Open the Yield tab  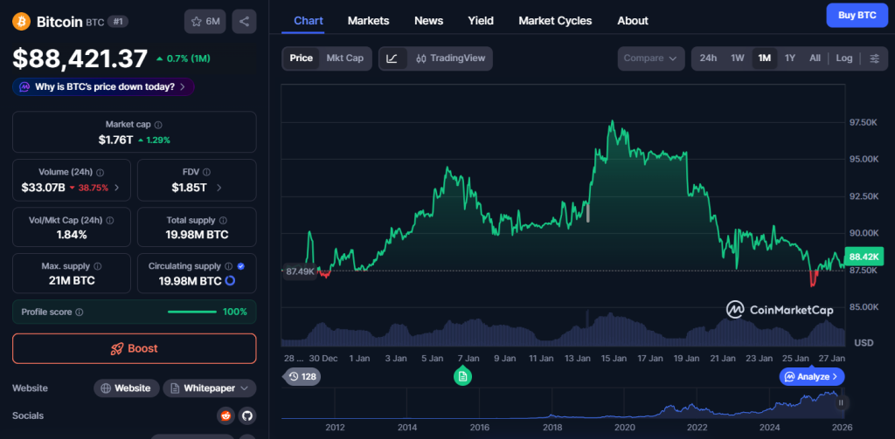(x=481, y=21)
